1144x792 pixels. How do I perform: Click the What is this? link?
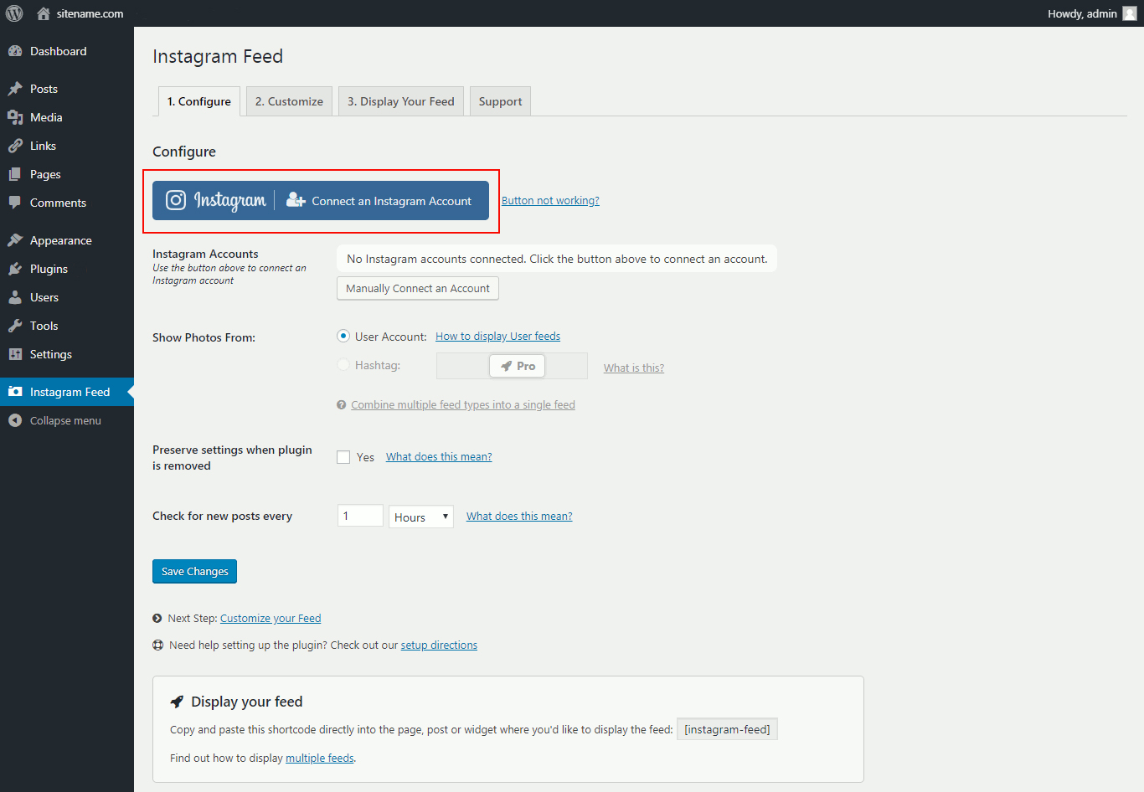pyautogui.click(x=634, y=368)
